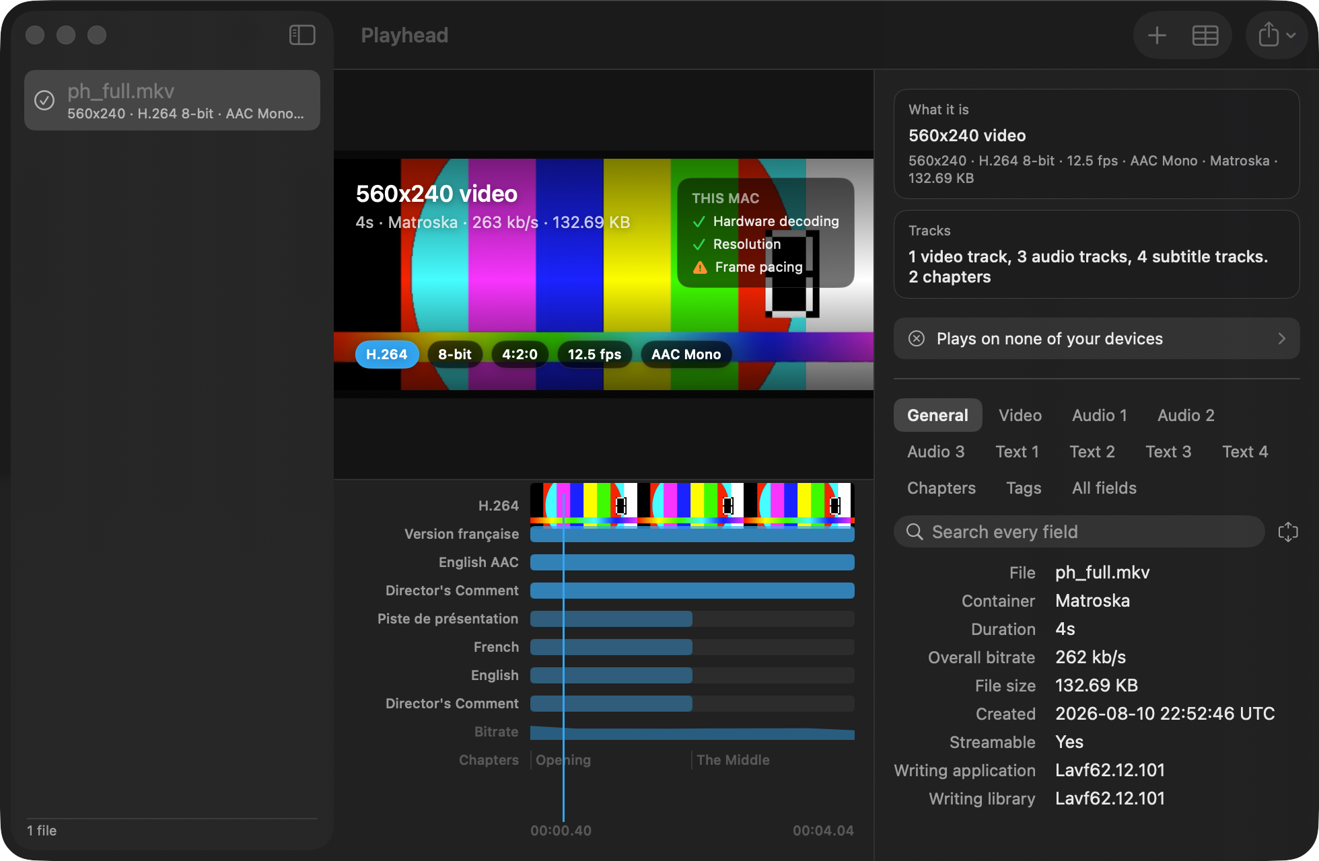
Task: Switch to the General tab
Action: coord(937,415)
